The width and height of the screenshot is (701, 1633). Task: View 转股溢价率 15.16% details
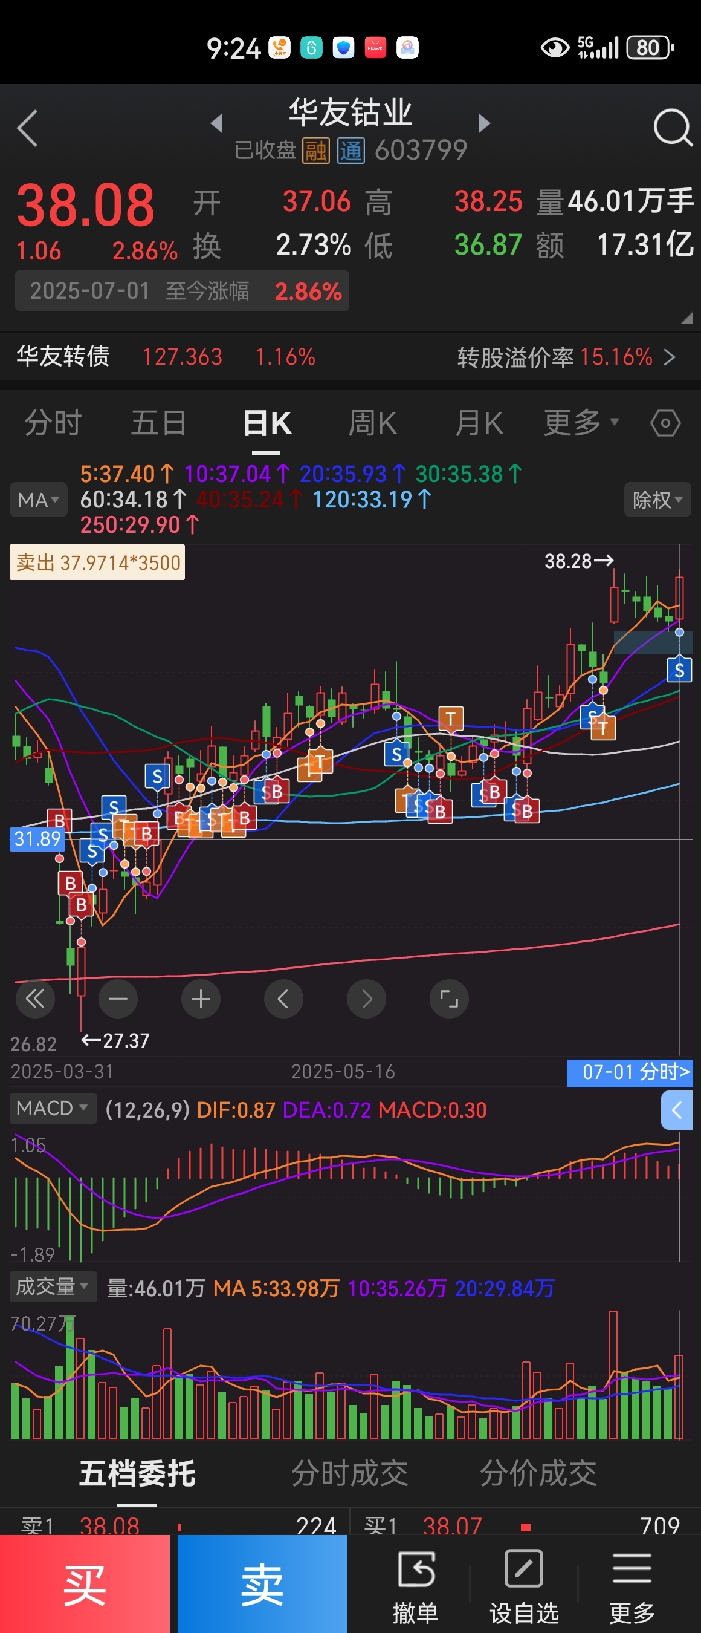click(x=567, y=357)
